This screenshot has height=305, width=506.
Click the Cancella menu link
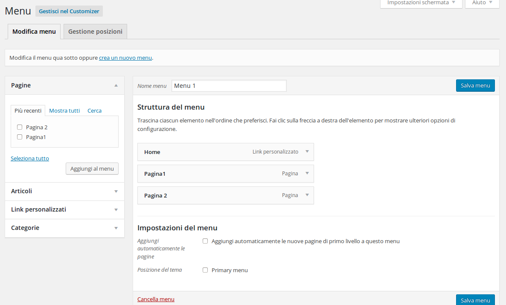click(x=156, y=299)
